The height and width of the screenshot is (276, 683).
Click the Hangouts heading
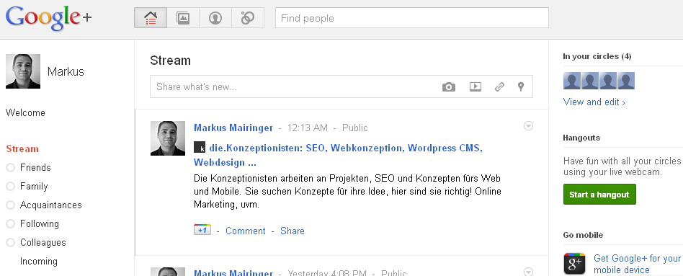(x=581, y=138)
